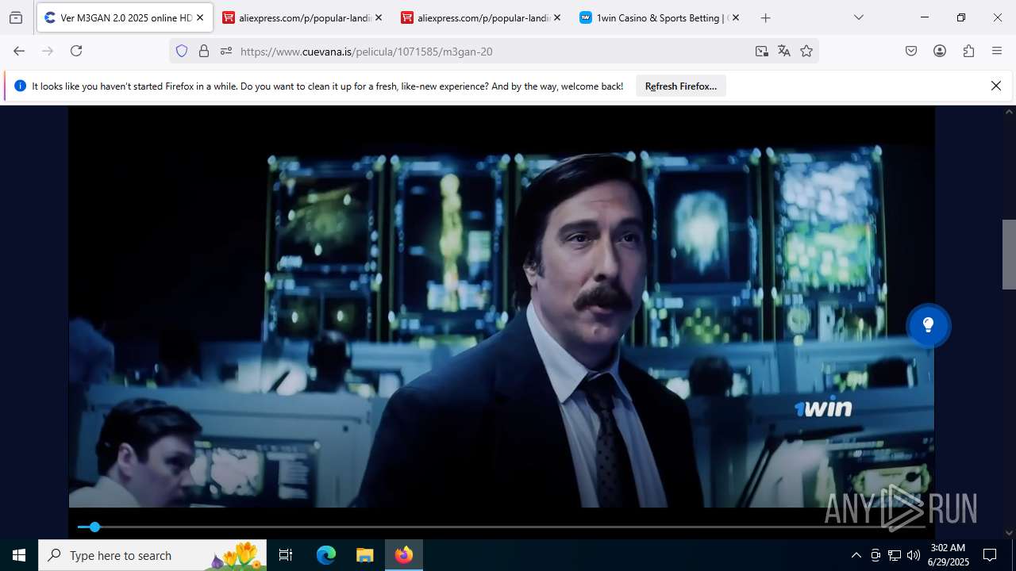Click the page vertical scrollbar thumb
1016x571 pixels.
1009,254
